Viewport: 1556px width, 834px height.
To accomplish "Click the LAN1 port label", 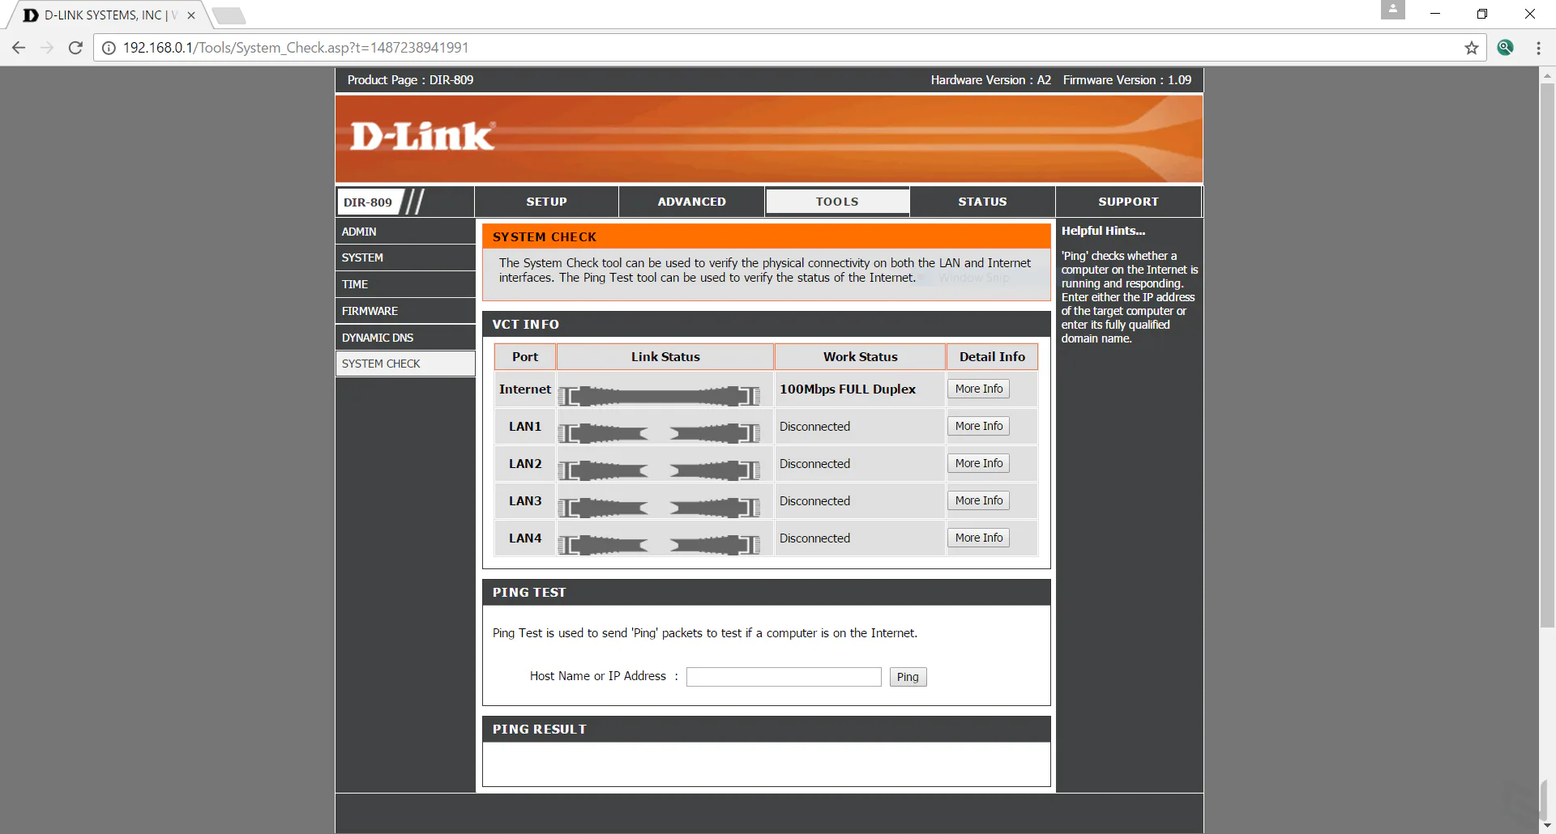I will (525, 427).
